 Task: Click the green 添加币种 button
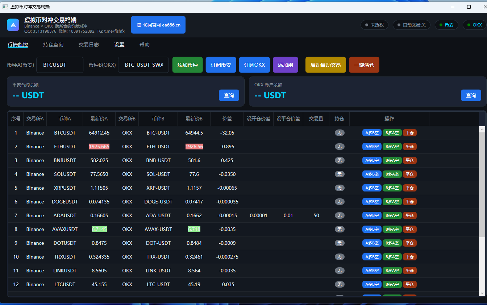187,65
